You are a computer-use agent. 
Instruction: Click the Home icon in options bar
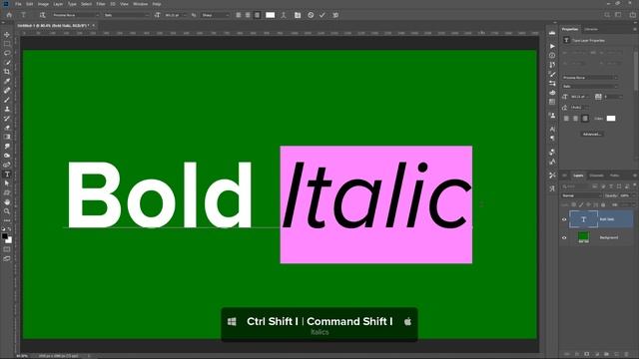click(9, 15)
